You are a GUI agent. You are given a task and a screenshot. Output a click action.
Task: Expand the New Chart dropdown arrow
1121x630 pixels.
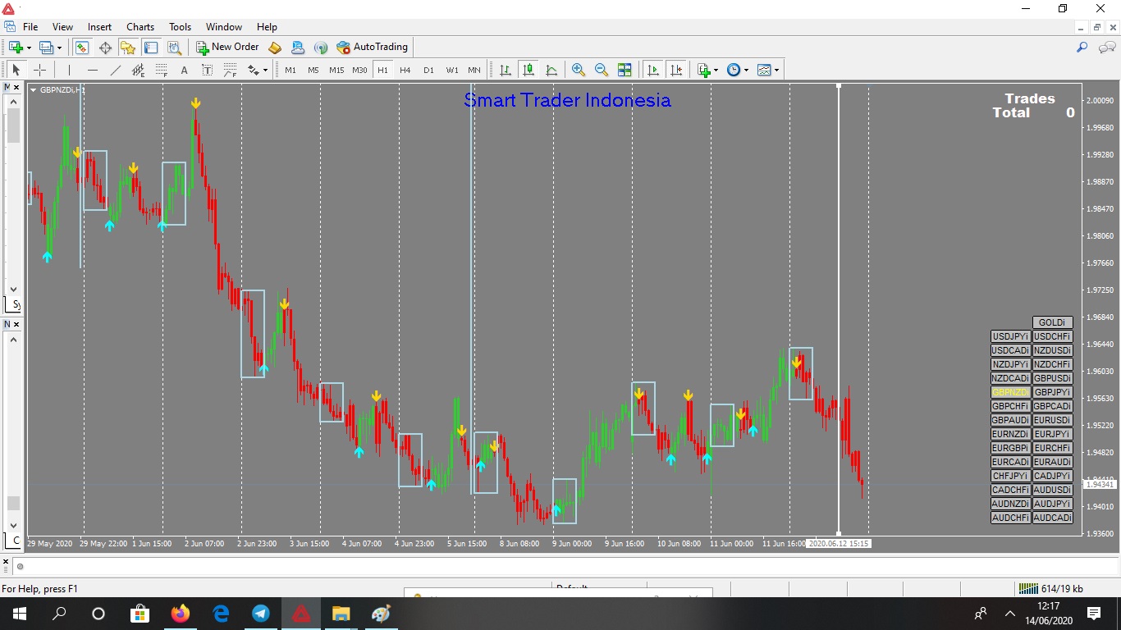pyautogui.click(x=30, y=48)
